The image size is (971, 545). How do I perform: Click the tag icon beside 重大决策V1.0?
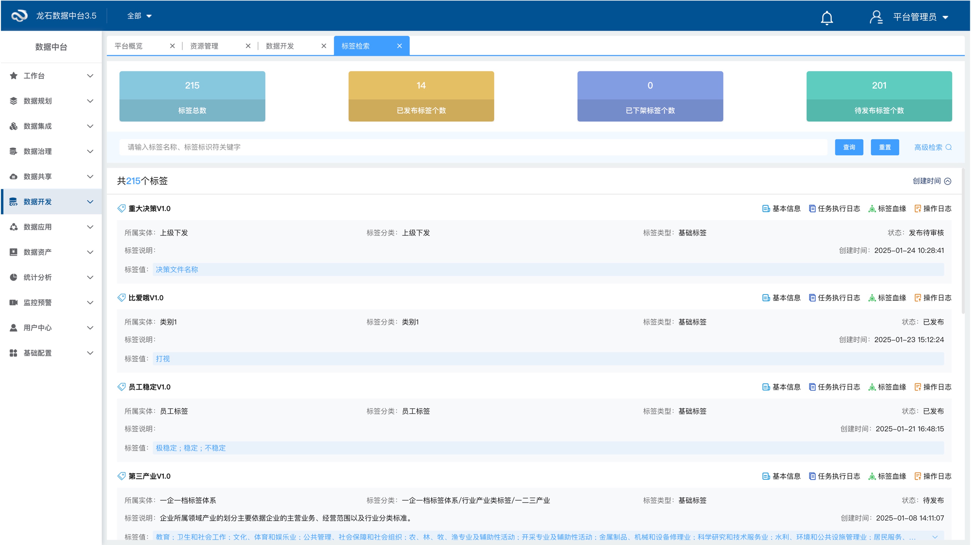pyautogui.click(x=121, y=208)
